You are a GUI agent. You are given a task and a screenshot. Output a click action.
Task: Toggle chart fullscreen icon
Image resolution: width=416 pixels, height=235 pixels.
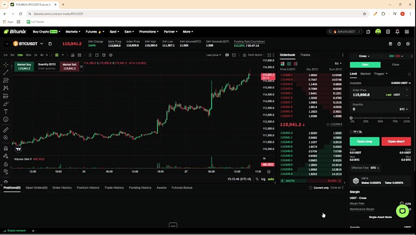pyautogui.click(x=269, y=55)
